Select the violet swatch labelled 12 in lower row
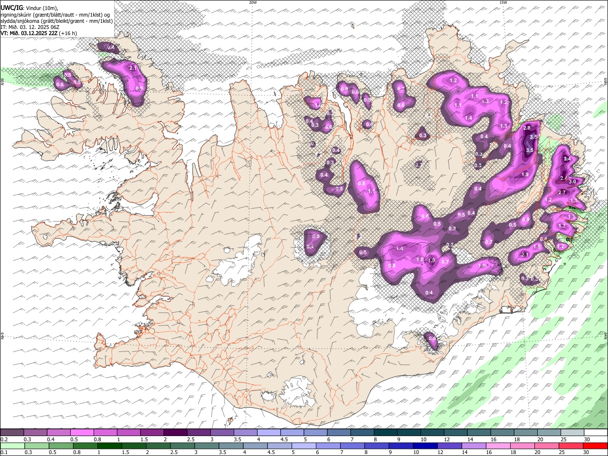This screenshot has width=608, height=456. coord(450,446)
